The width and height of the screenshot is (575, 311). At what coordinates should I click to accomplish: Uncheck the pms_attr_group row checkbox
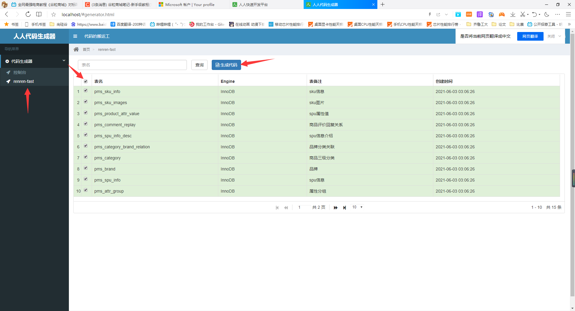coord(86,190)
